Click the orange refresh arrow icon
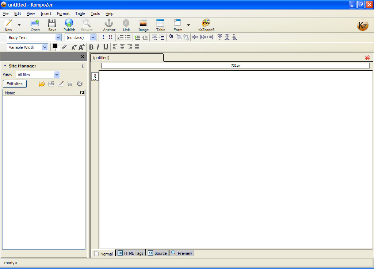Image resolution: width=374 pixels, height=269 pixels. pos(42,84)
